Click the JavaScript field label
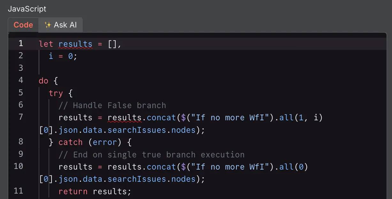Screen dimensions: 392x199 [x=27, y=9]
